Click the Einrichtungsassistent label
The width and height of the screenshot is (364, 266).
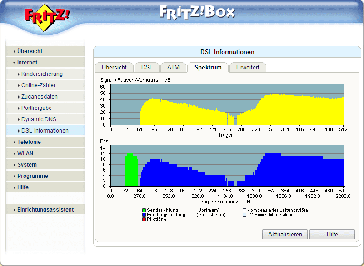point(45,210)
